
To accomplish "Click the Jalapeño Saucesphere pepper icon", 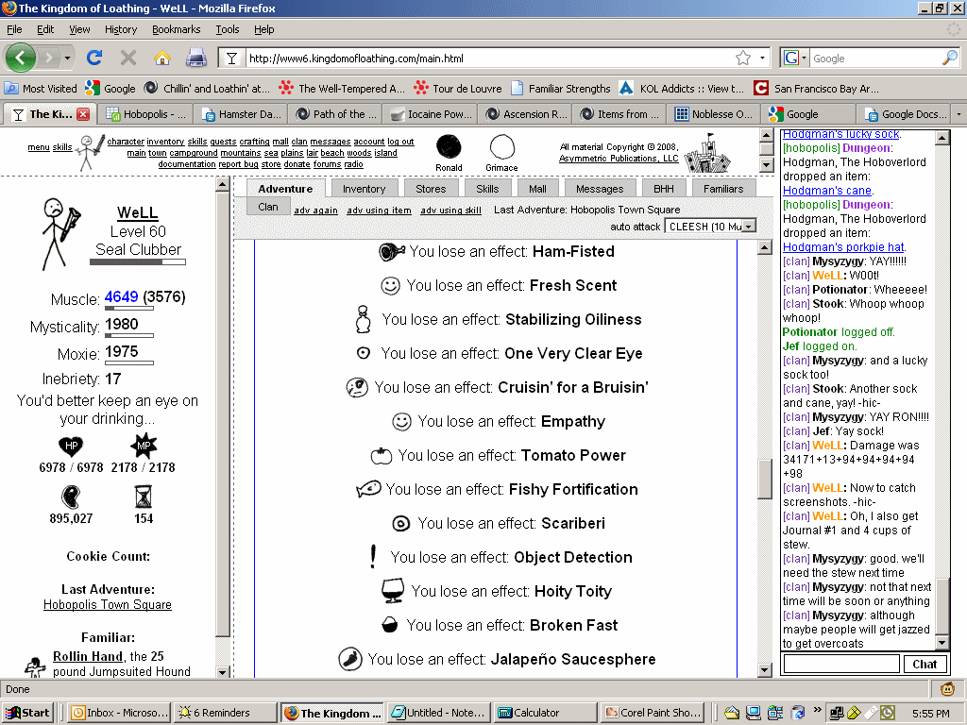I will (x=350, y=659).
